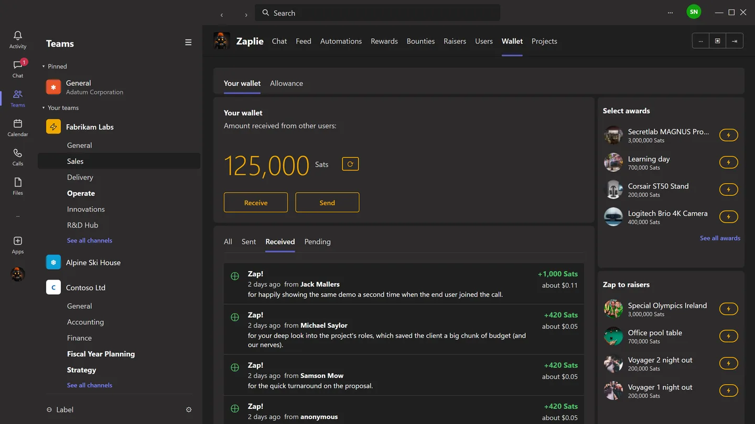The image size is (755, 424).
Task: Zap the Corsair ST50 Stand award
Action: click(728, 189)
